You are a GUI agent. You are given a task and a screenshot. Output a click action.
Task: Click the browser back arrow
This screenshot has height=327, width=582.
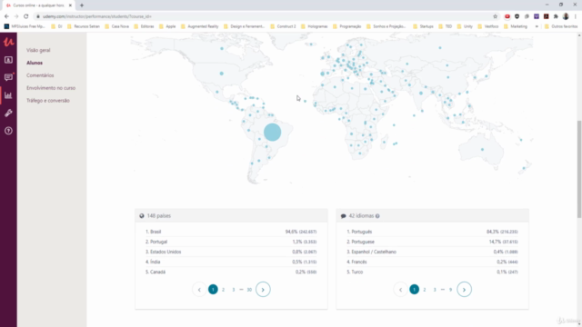[x=6, y=16]
